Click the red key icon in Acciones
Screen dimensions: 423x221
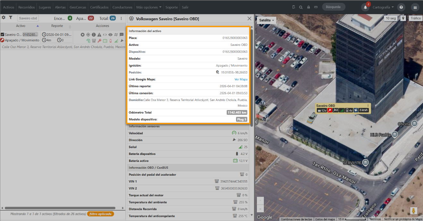coord(99,41)
